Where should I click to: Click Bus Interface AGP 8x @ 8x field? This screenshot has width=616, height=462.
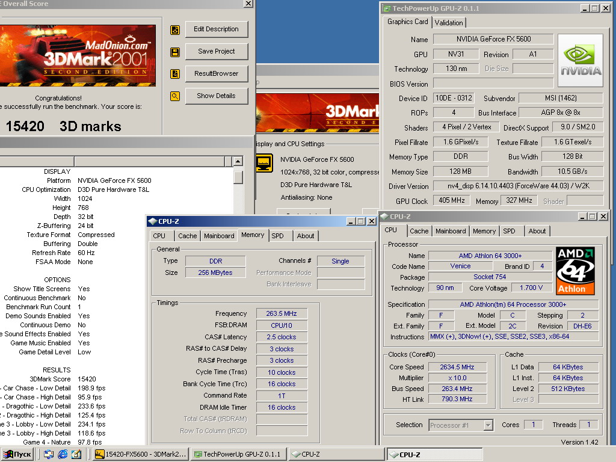tap(561, 112)
